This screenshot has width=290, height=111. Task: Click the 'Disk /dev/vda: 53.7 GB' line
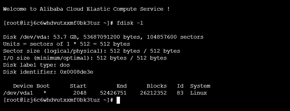click(103, 37)
